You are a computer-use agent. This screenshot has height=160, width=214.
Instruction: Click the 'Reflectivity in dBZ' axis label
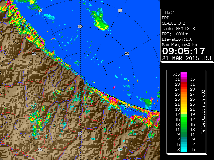(203, 112)
